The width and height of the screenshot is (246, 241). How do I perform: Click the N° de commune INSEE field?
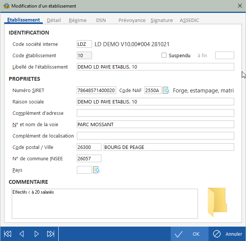point(89,158)
